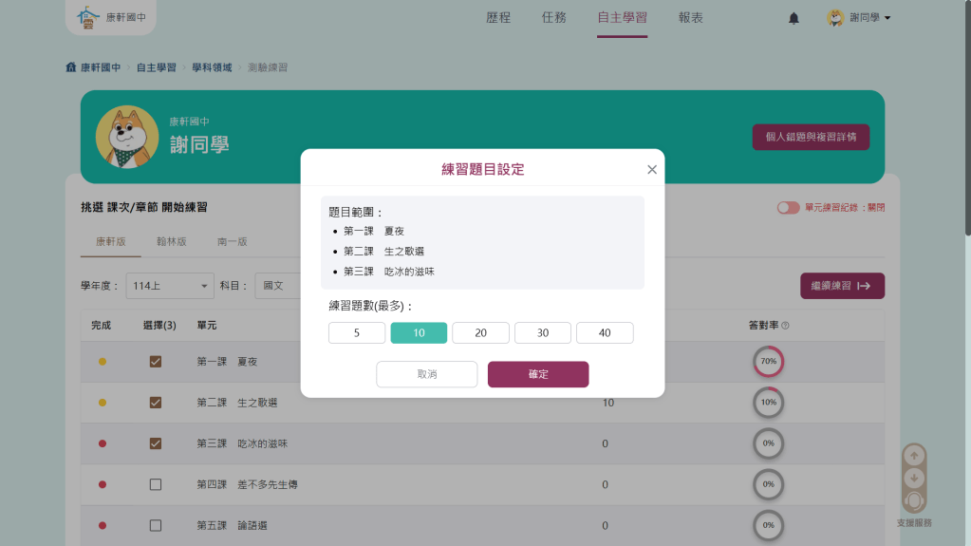Check the 第四課 差不多先生傳 checkbox
The height and width of the screenshot is (546, 971).
pos(156,485)
